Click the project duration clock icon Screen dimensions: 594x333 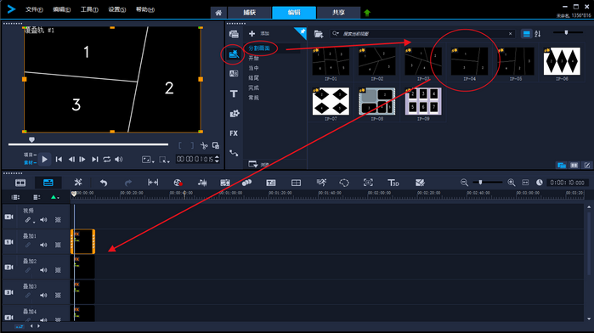(540, 183)
